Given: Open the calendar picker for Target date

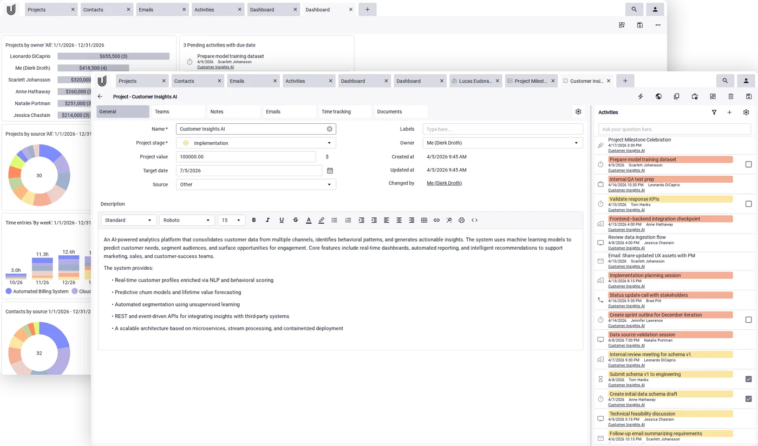Looking at the screenshot, I should 330,170.
